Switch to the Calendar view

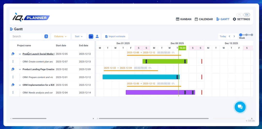coord(204,19)
